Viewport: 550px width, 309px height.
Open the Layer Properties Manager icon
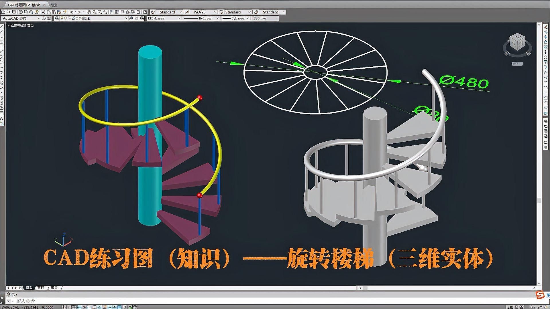[57, 18]
